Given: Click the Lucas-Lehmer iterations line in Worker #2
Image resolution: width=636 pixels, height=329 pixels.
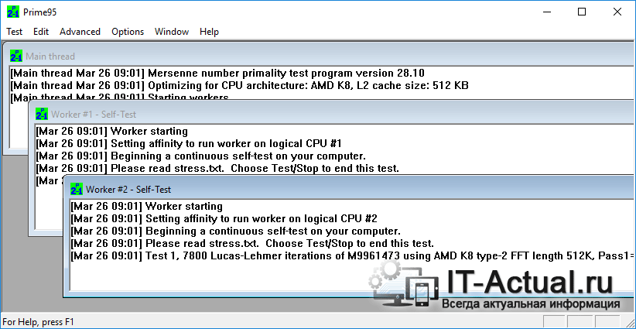Looking at the screenshot, I should pos(348,255).
